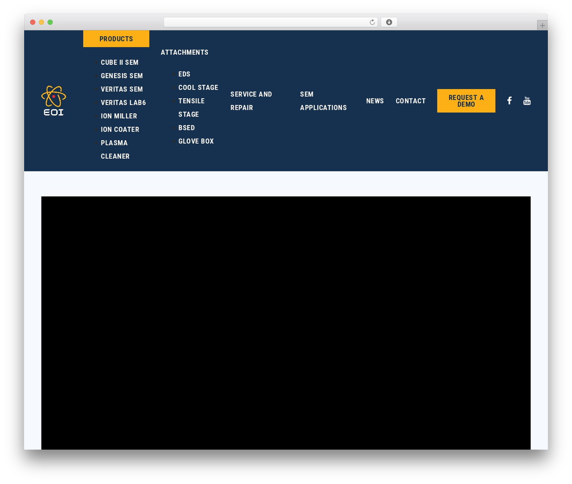Close the browser window red button

[x=33, y=22]
